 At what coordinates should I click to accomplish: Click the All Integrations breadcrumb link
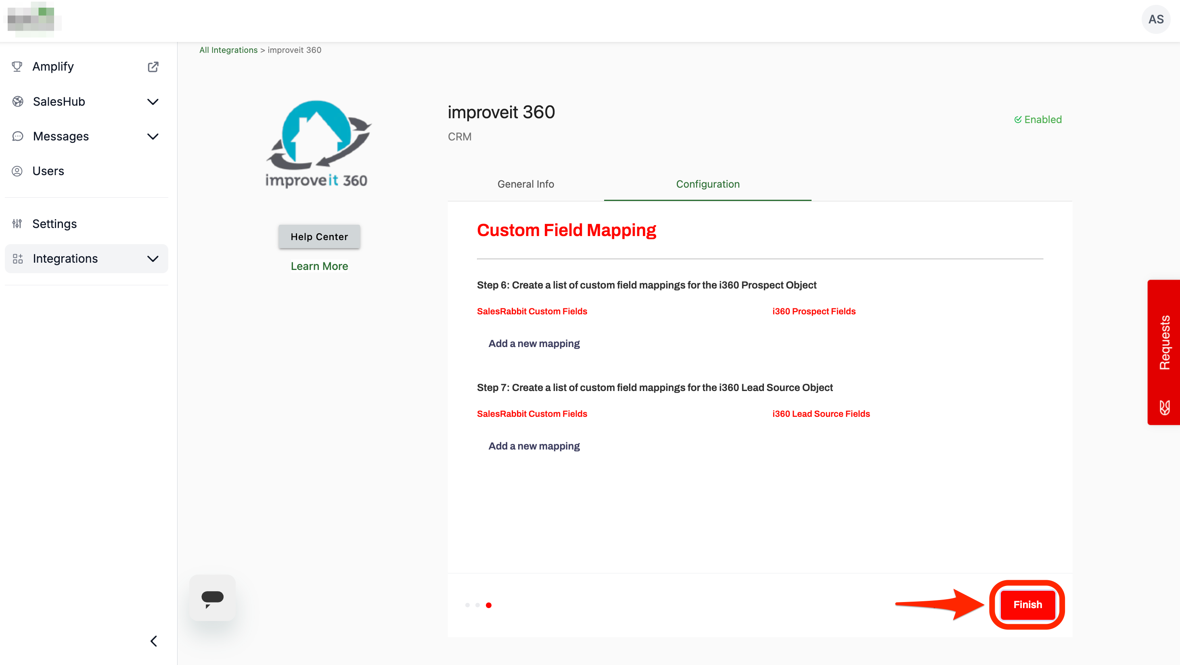tap(228, 50)
